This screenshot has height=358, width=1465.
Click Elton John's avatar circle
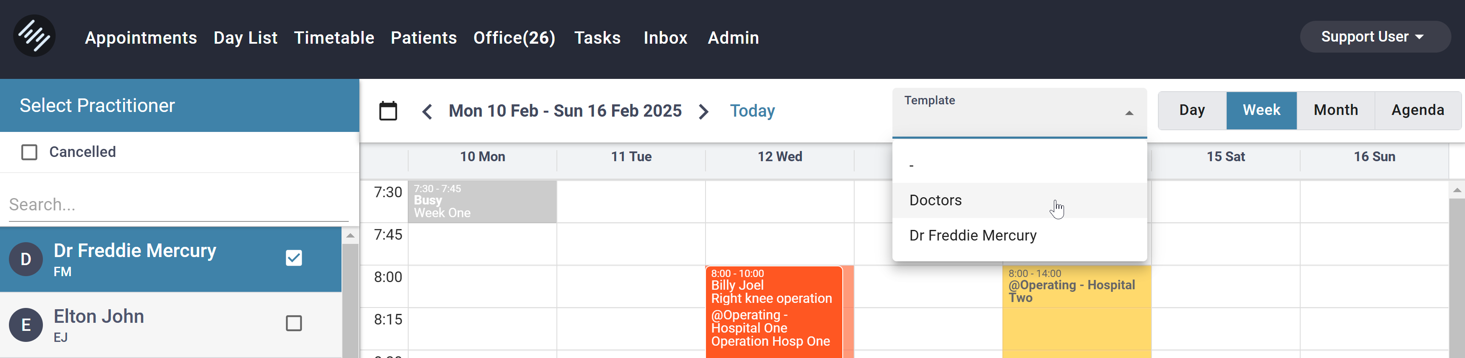tap(25, 324)
